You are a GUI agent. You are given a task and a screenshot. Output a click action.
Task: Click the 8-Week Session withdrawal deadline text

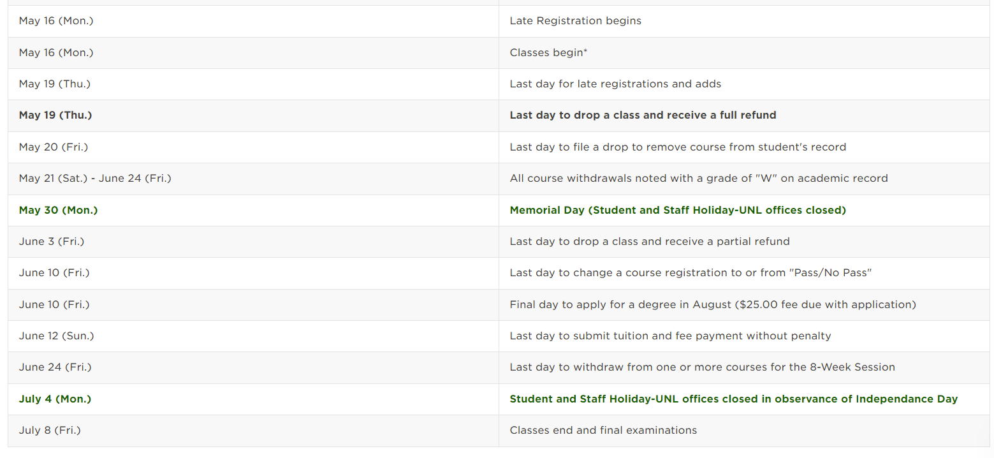click(x=702, y=367)
